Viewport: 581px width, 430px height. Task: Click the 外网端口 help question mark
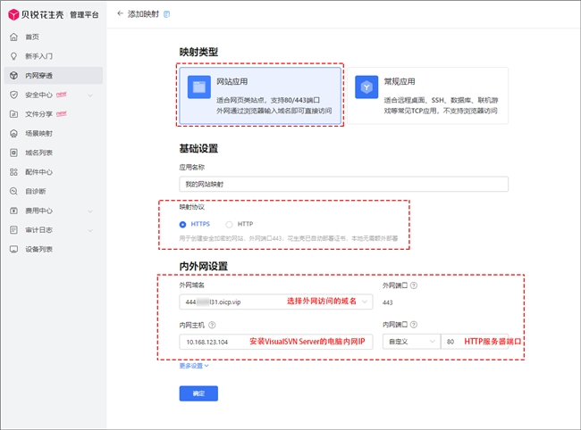click(414, 285)
